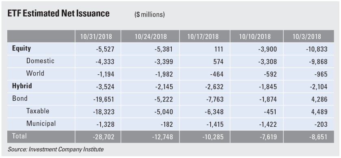Select the Equity row label

(21, 48)
